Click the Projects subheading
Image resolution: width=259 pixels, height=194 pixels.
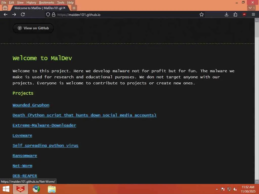tap(23, 93)
